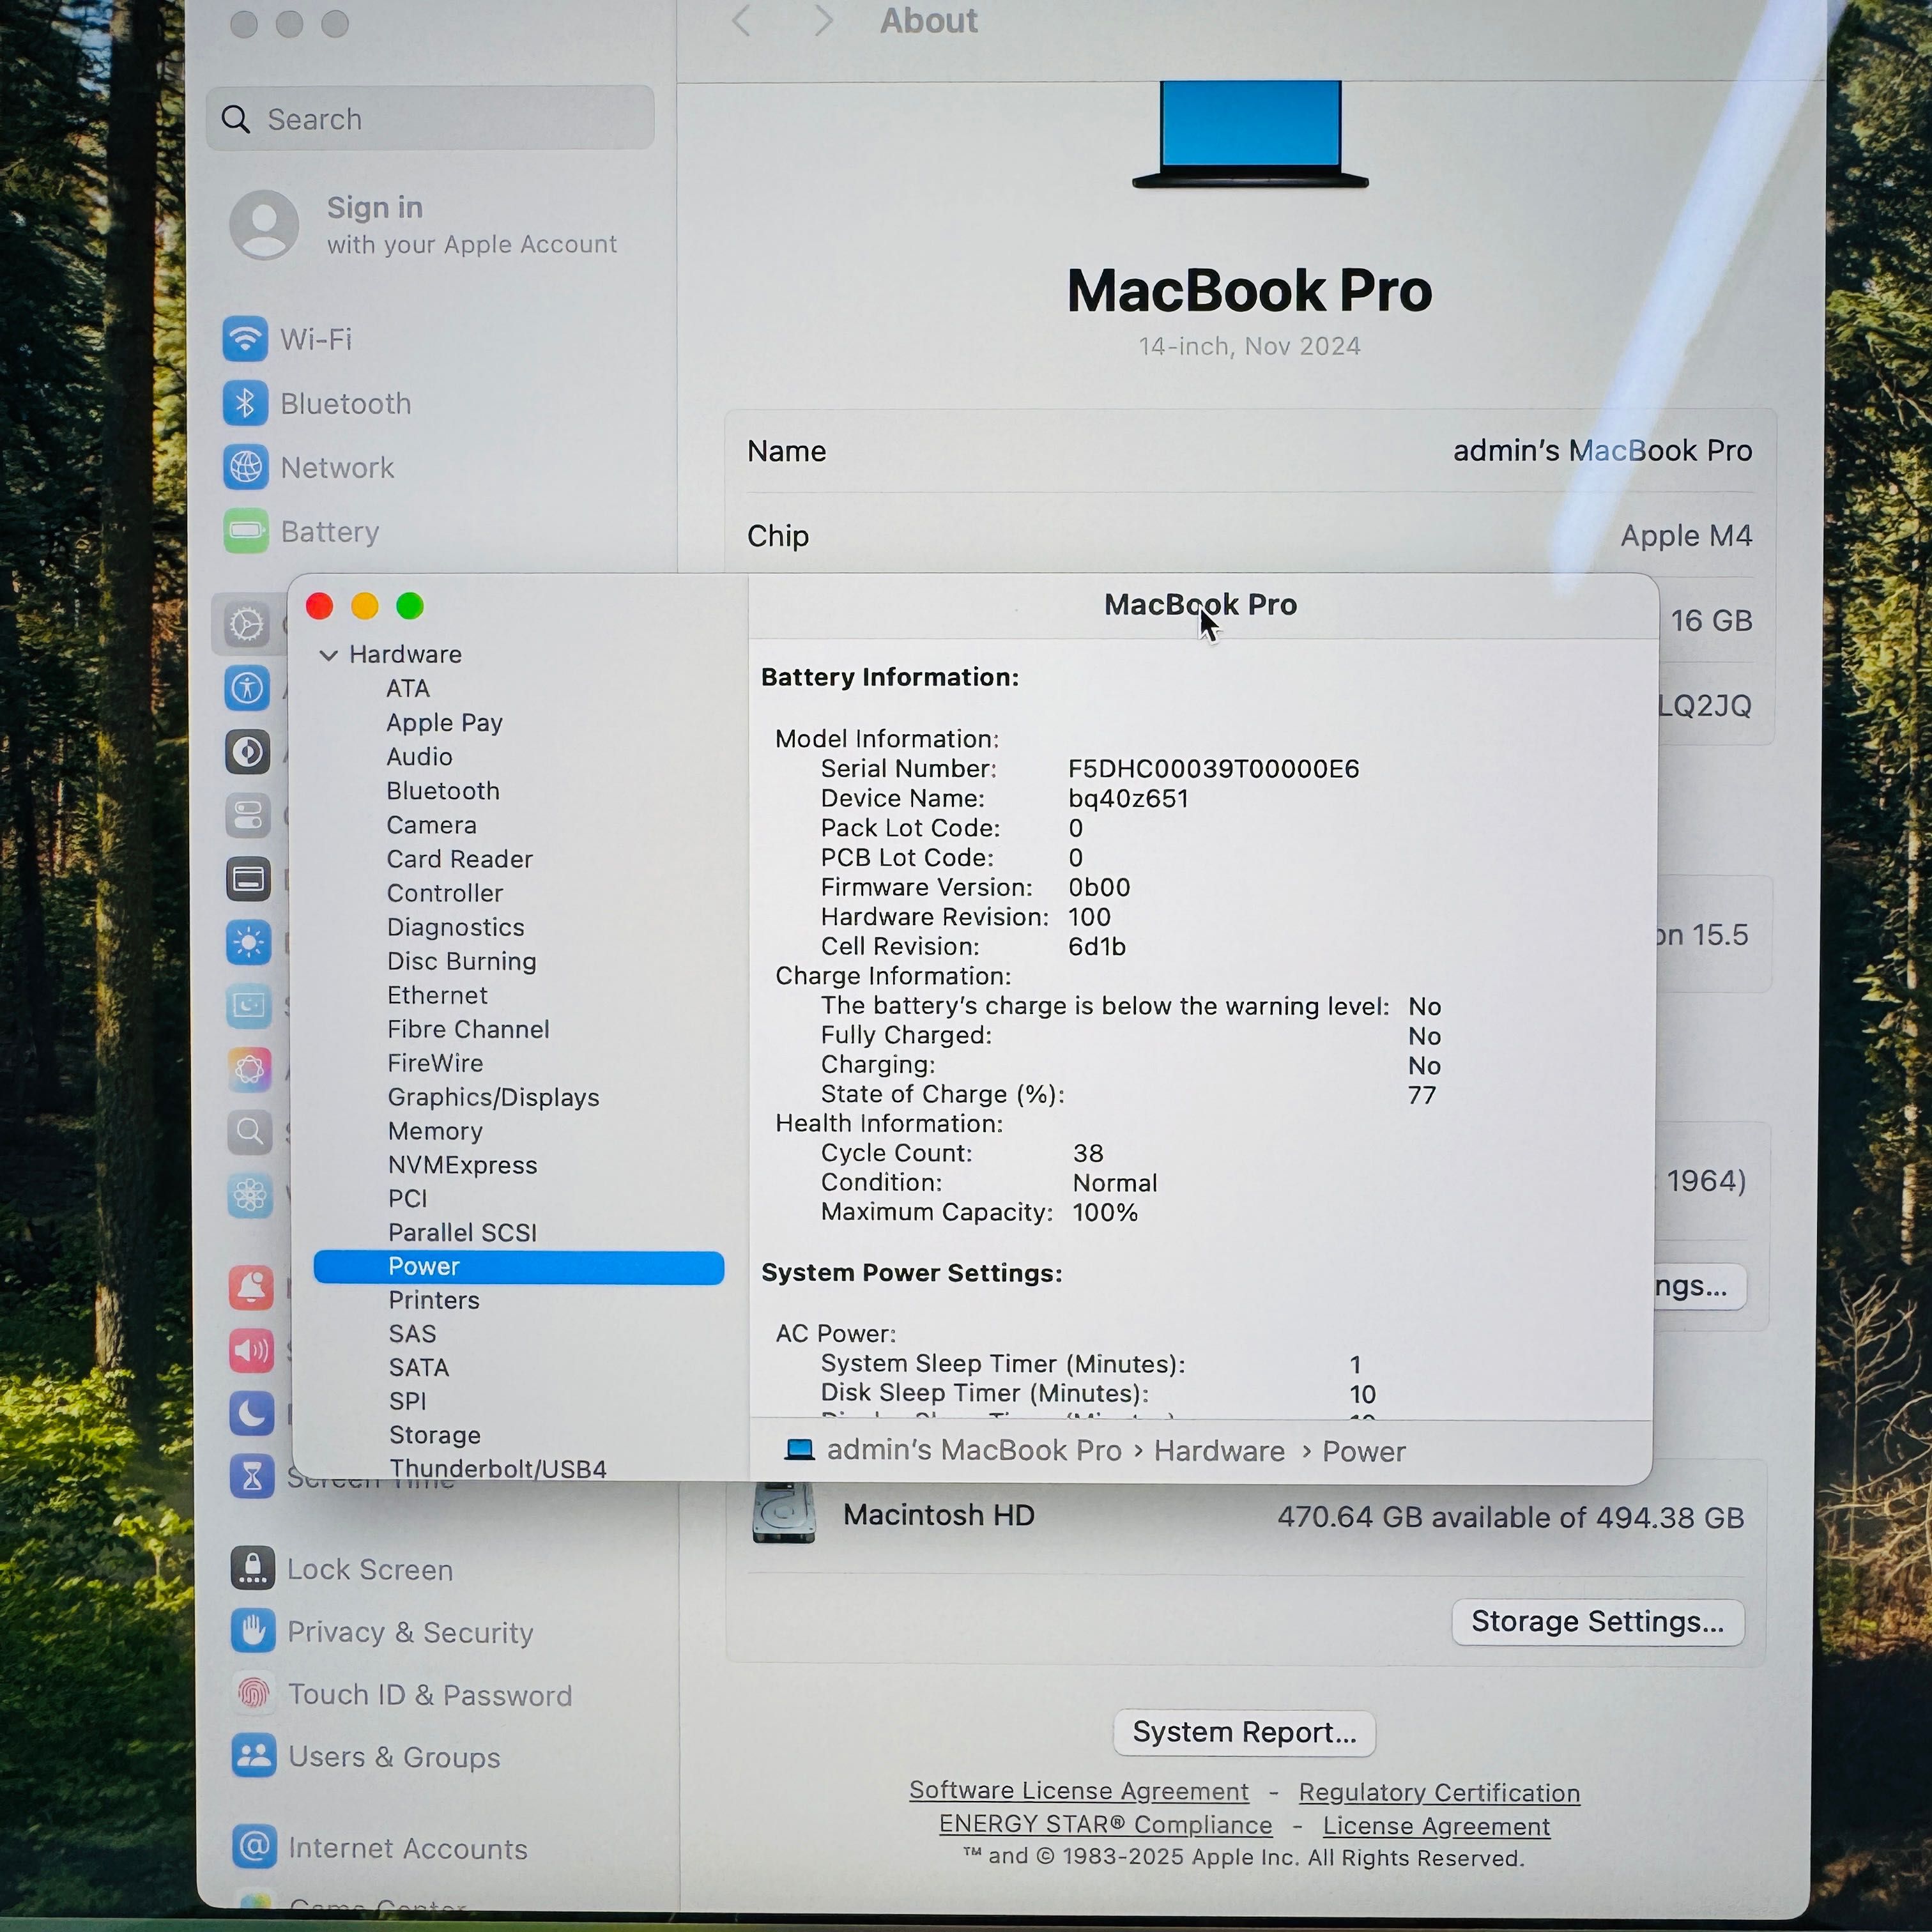
Task: Open the Spotlight magnifier icon in sidebar
Action: tap(249, 1132)
